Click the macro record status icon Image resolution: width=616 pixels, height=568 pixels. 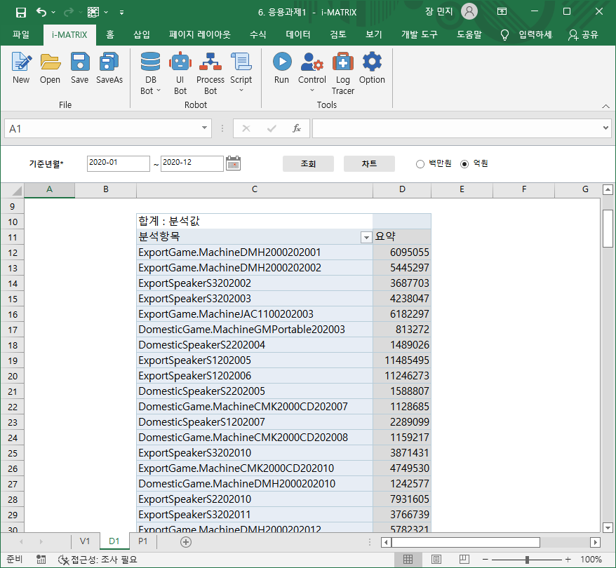coord(41,560)
